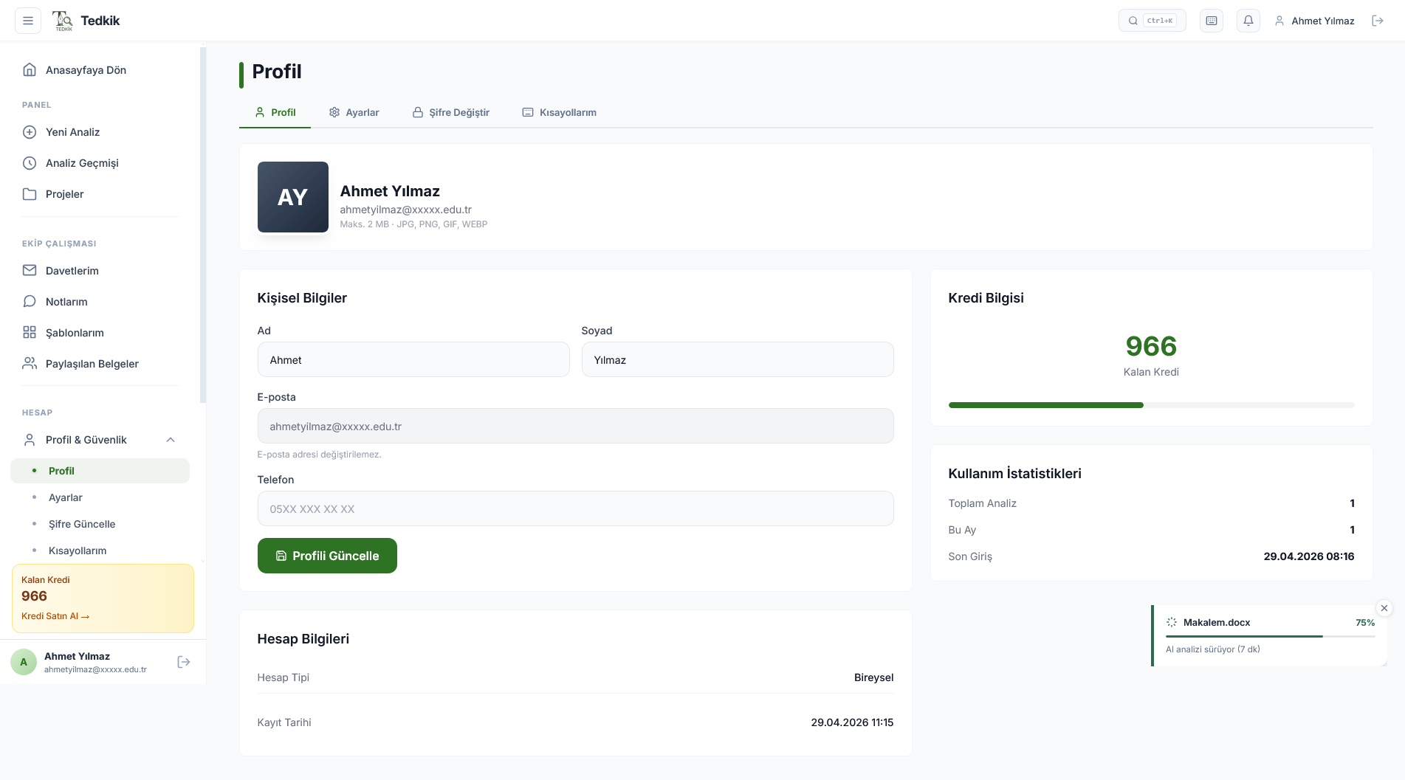This screenshot has height=780, width=1405.
Task: Open search with the Ctrl+K box
Action: [1152, 21]
